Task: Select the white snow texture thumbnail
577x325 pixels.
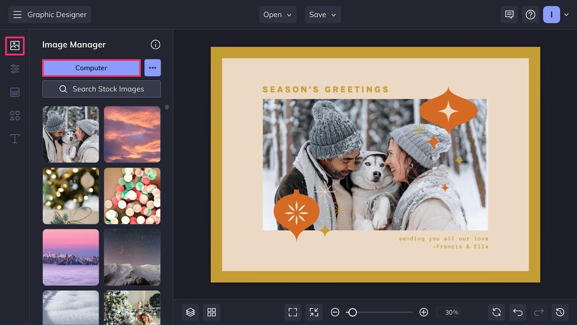Action: point(71,308)
